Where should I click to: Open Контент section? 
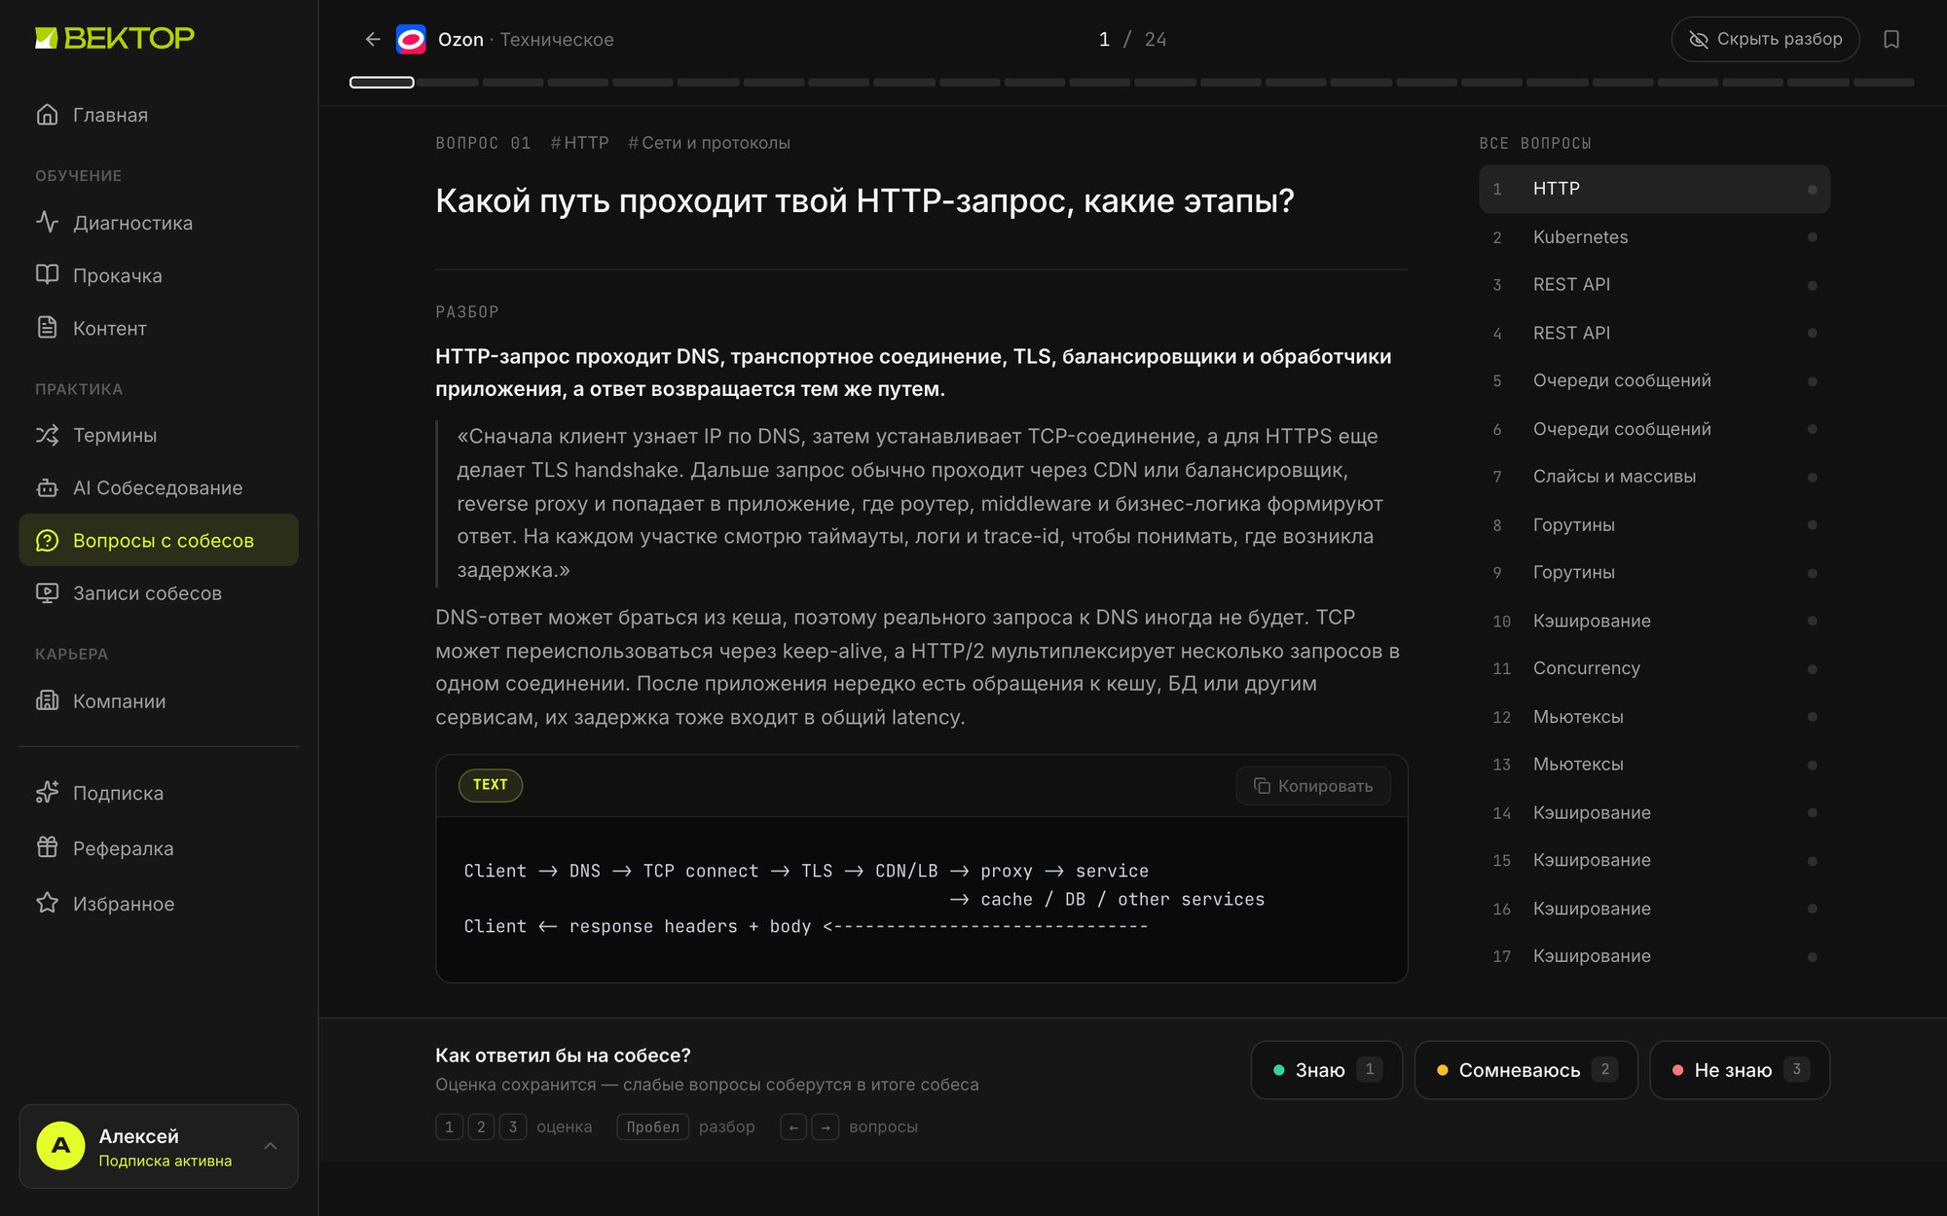point(159,328)
